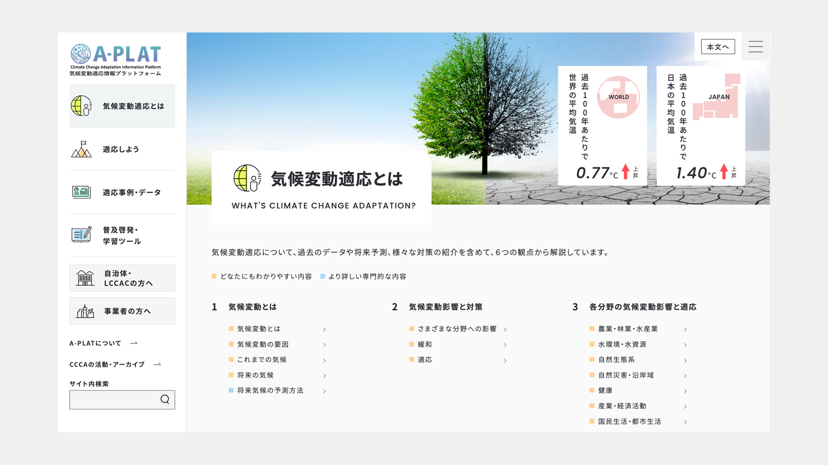Expand the chevron beside 緩和
This screenshot has height=465, width=828.
coord(505,345)
